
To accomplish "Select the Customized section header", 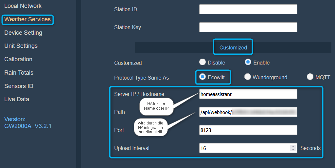I will (233, 47).
